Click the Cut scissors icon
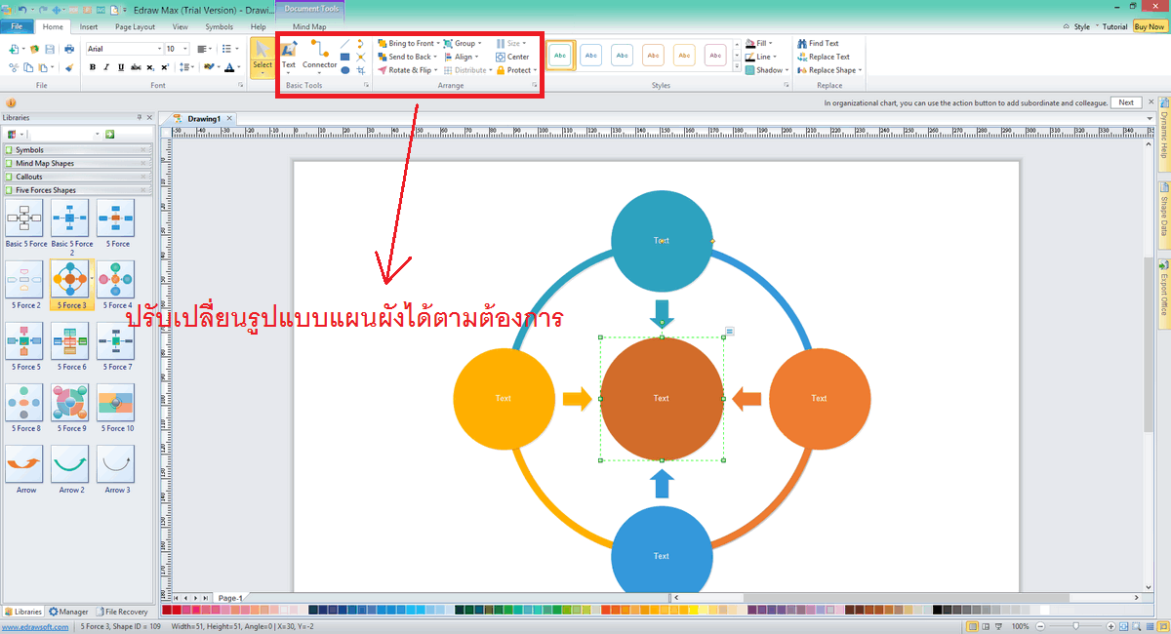The height and width of the screenshot is (634, 1171). coord(14,67)
